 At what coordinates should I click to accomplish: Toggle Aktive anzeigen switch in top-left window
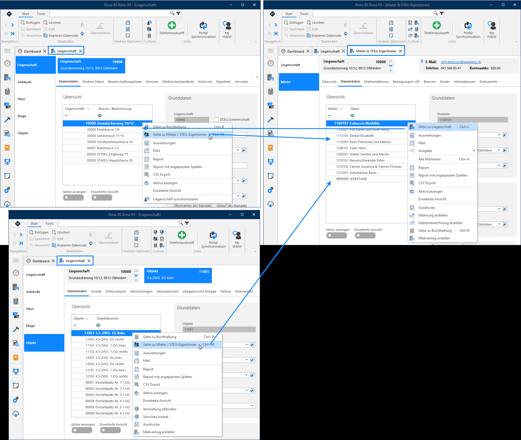coord(73,198)
